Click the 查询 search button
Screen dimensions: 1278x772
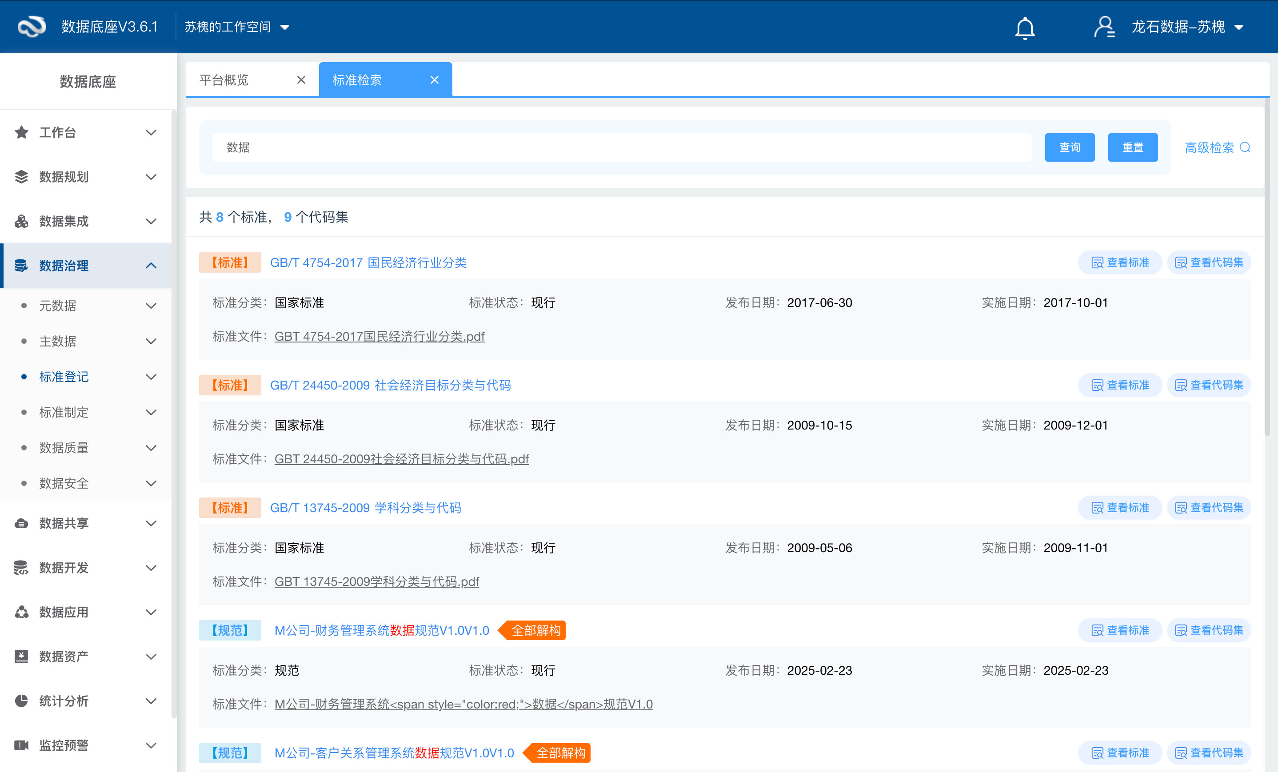(1070, 147)
